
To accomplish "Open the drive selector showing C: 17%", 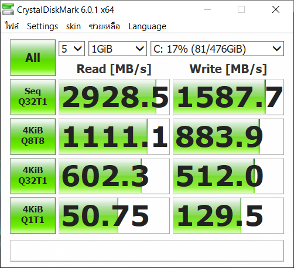I will point(217,49).
